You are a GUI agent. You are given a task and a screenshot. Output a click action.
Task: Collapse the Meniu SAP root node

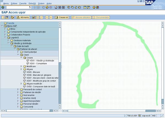(x=2, y=26)
